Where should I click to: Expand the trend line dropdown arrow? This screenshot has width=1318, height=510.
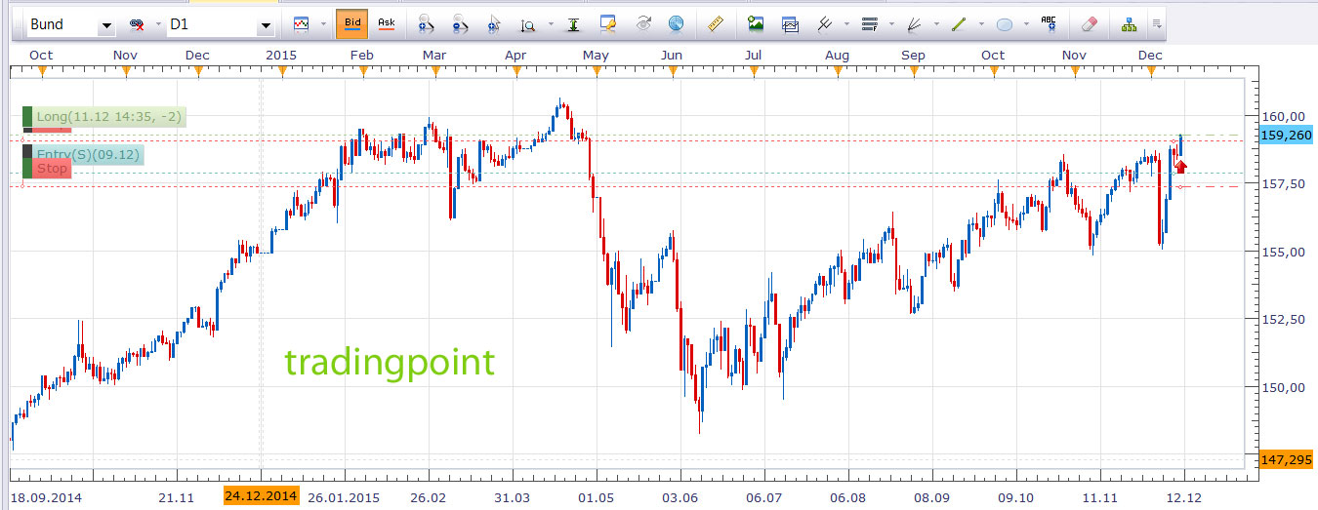coord(981,24)
